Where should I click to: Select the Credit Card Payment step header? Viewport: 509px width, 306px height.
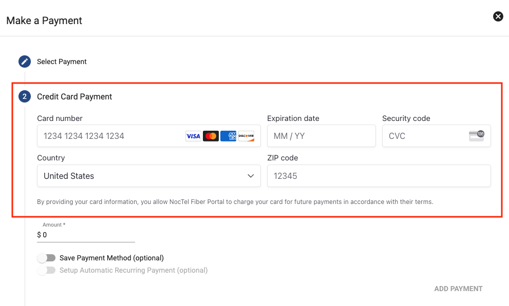tap(74, 96)
